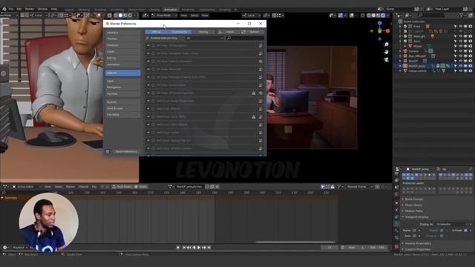Open the Keymap section in Preferences
475x267 pixels.
(x=122, y=94)
